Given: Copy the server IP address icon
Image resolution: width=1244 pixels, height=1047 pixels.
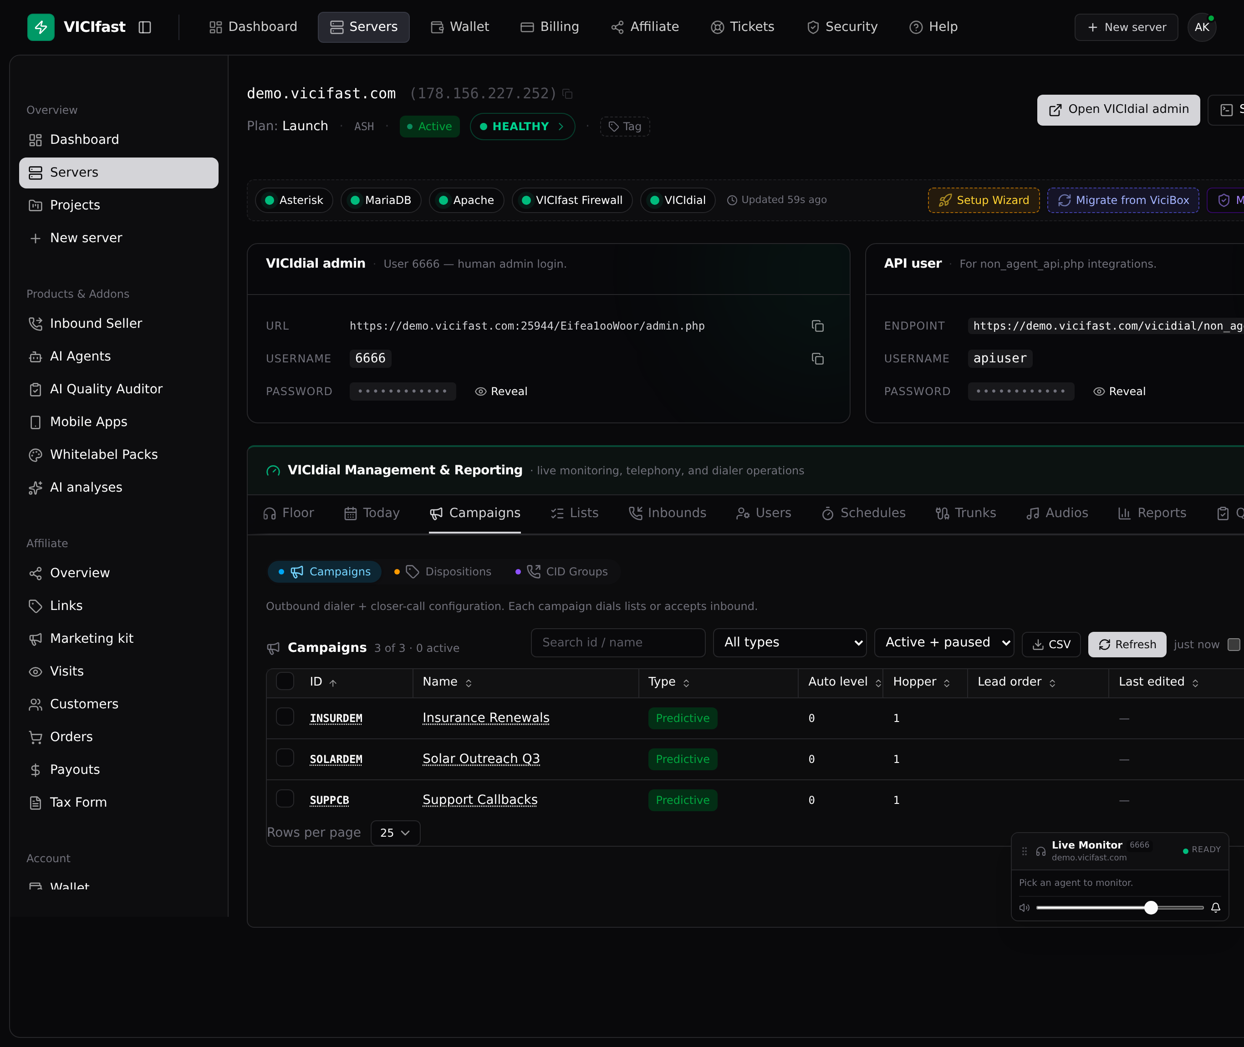Looking at the screenshot, I should (x=568, y=94).
